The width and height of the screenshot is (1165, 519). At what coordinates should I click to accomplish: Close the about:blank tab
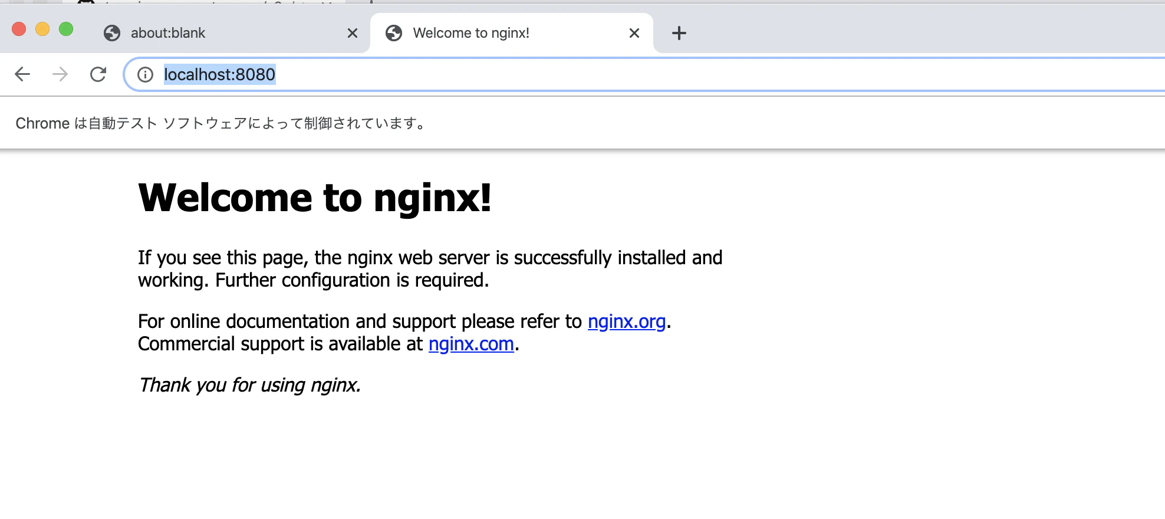(x=353, y=33)
